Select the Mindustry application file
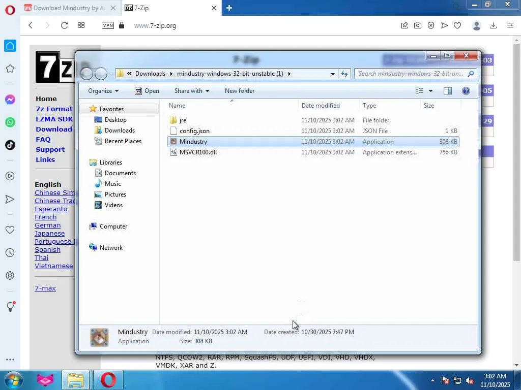 coord(313,142)
